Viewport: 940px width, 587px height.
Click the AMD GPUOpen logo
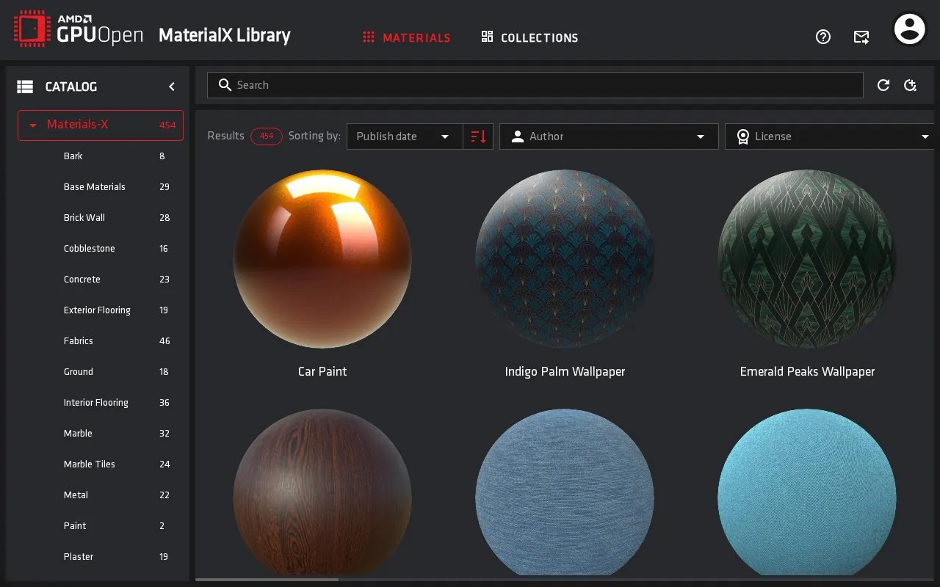click(x=78, y=29)
